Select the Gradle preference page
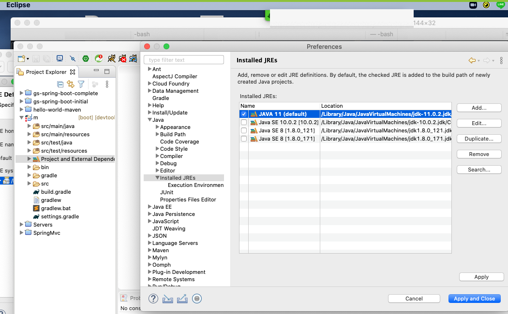This screenshot has height=314, width=508. 161,98
